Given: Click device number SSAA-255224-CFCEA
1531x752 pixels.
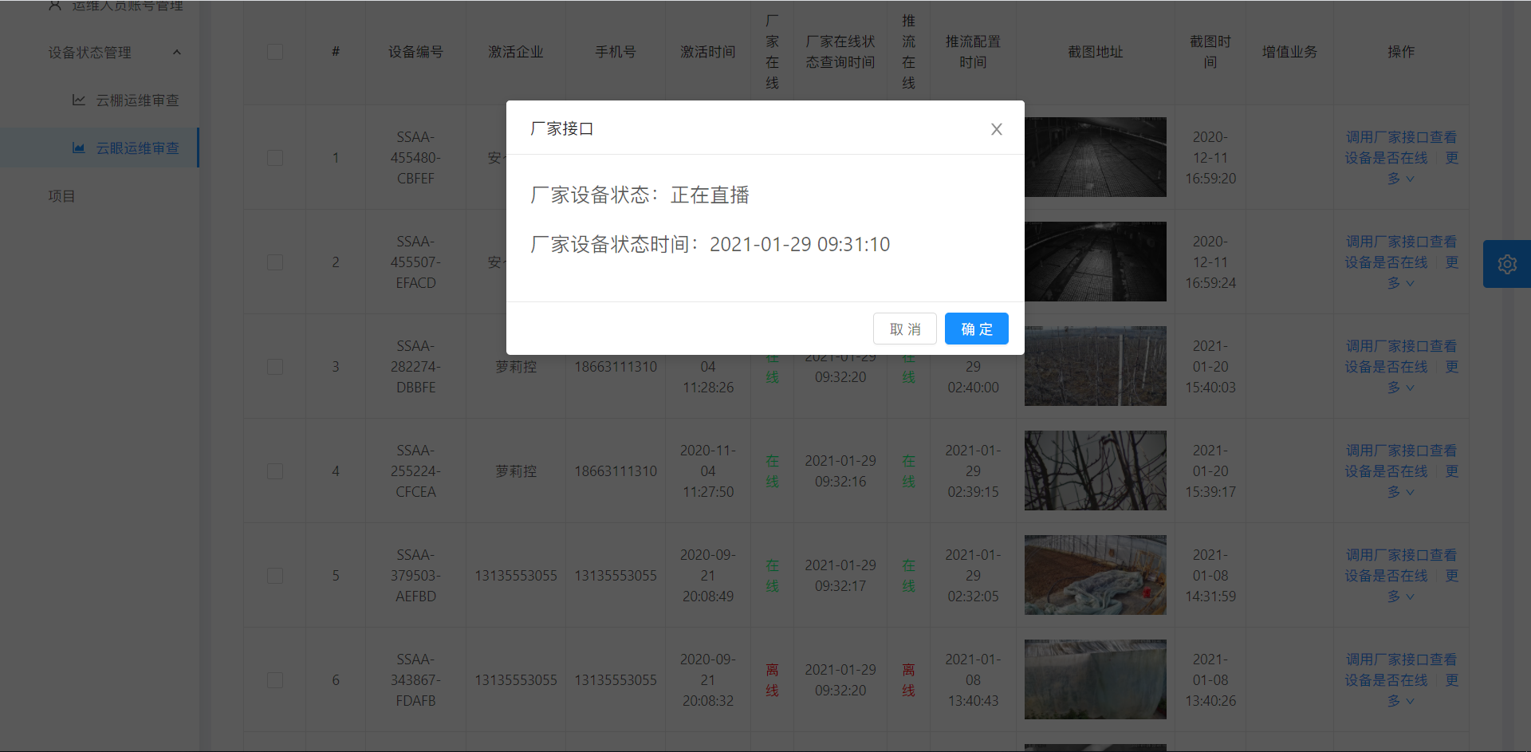Looking at the screenshot, I should coord(415,471).
